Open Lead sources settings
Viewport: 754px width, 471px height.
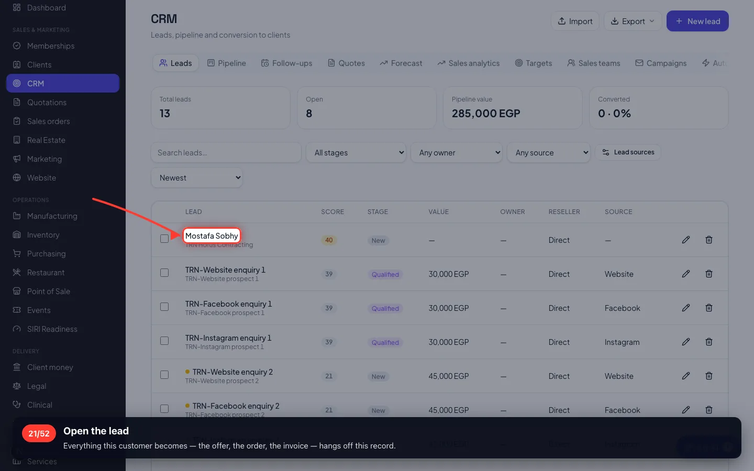click(x=628, y=152)
